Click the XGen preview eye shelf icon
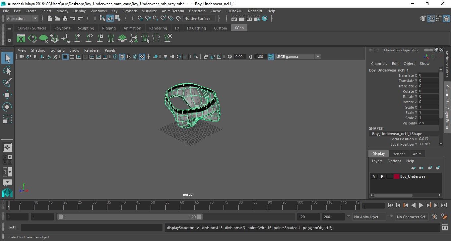This screenshot has width=451, height=241. pos(32,38)
